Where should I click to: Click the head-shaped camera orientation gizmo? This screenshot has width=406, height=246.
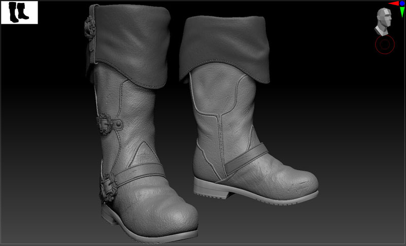tap(384, 21)
